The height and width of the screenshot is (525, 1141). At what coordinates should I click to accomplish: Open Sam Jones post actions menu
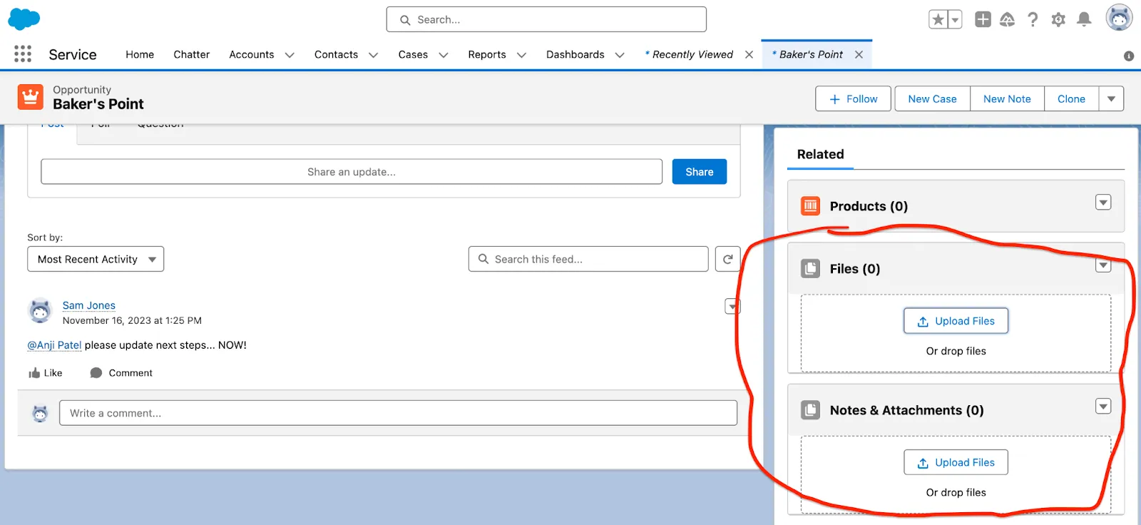732,307
